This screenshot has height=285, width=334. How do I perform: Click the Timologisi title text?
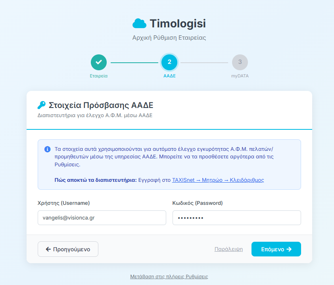click(x=178, y=24)
